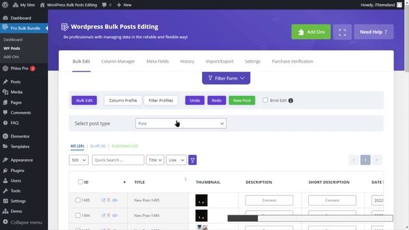
Task: Open the ID column dropdown arrow
Action: coord(125,182)
